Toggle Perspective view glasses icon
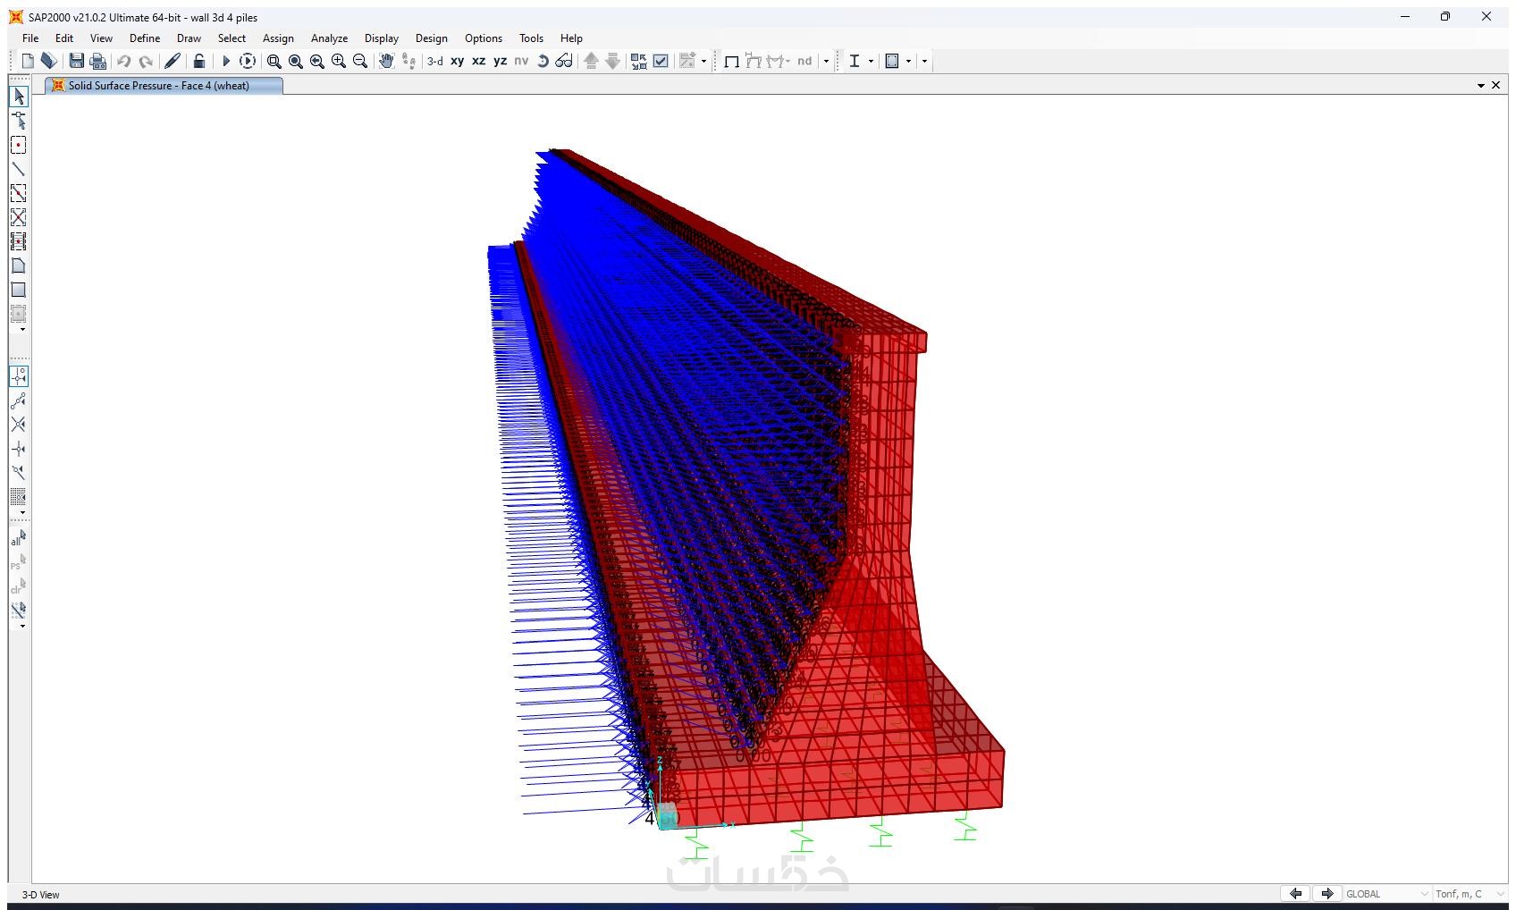This screenshot has width=1516, height=910. (x=564, y=61)
